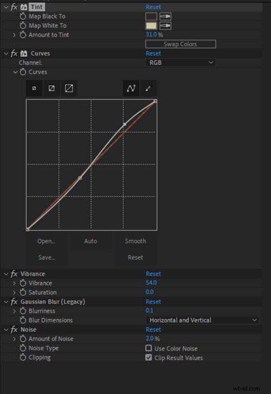
Task: Toggle the Vibrance effect fx switch
Action: pos(14,274)
